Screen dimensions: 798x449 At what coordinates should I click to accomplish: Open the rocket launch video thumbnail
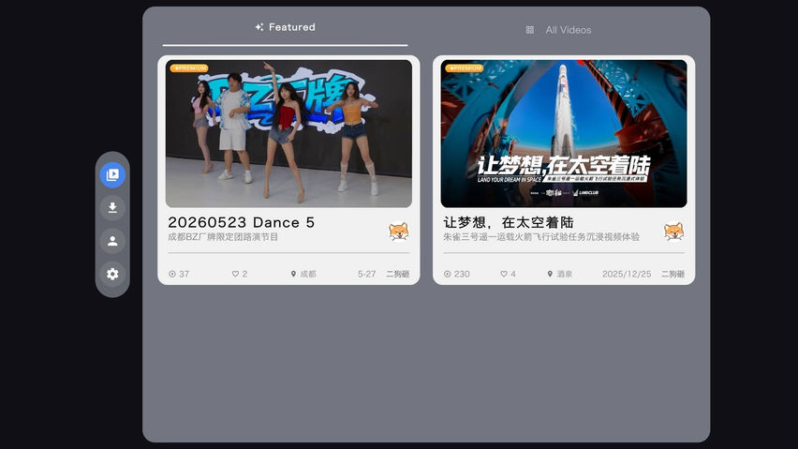pyautogui.click(x=564, y=133)
